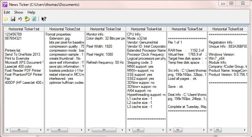Select the Horizontal Ticker2.txt column header
252x137 pixels.
pyautogui.click(x=65, y=29)
